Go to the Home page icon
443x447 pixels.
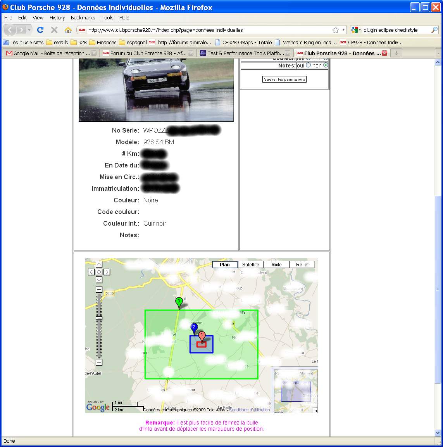pos(68,29)
